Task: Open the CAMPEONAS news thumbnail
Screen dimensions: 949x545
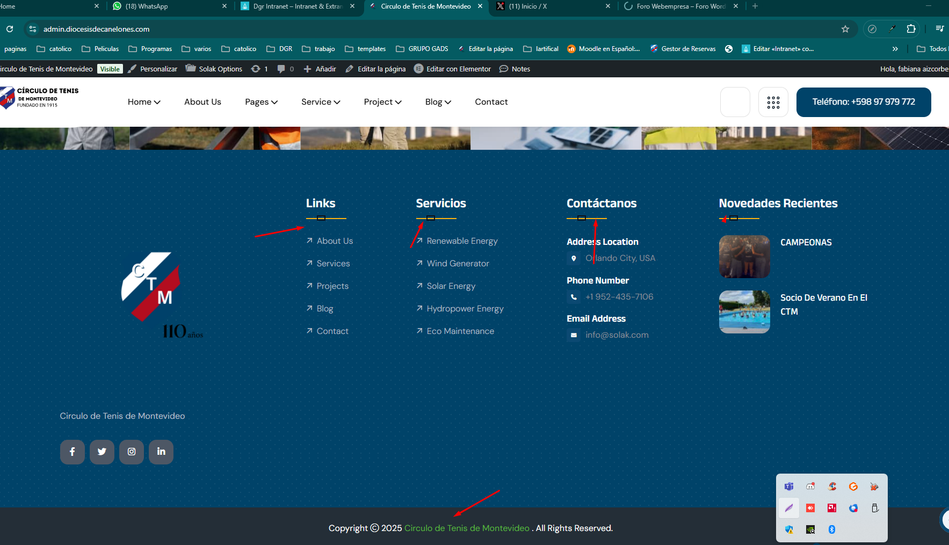Action: (x=744, y=257)
